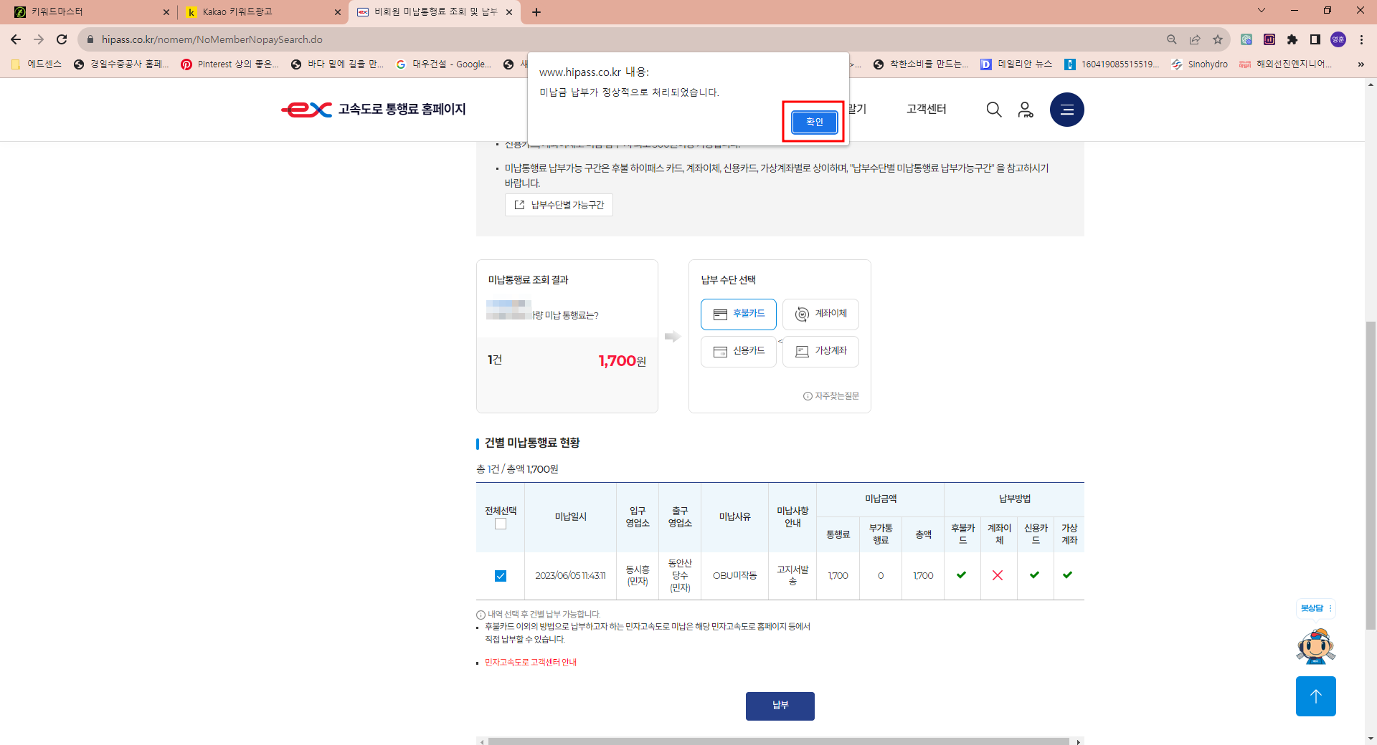Go forward to next page
The image size is (1377, 745).
pos(39,39)
